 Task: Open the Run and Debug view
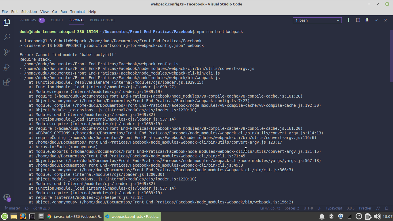(7, 67)
